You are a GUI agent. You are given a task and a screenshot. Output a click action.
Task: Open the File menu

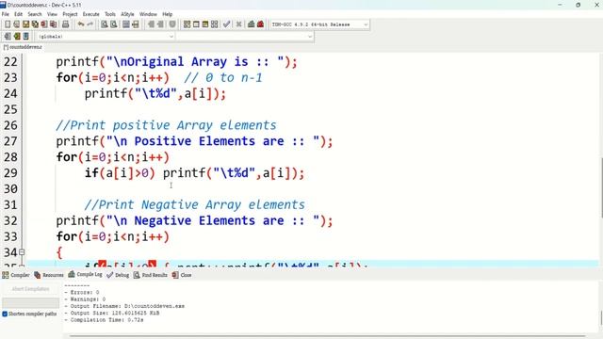point(6,14)
